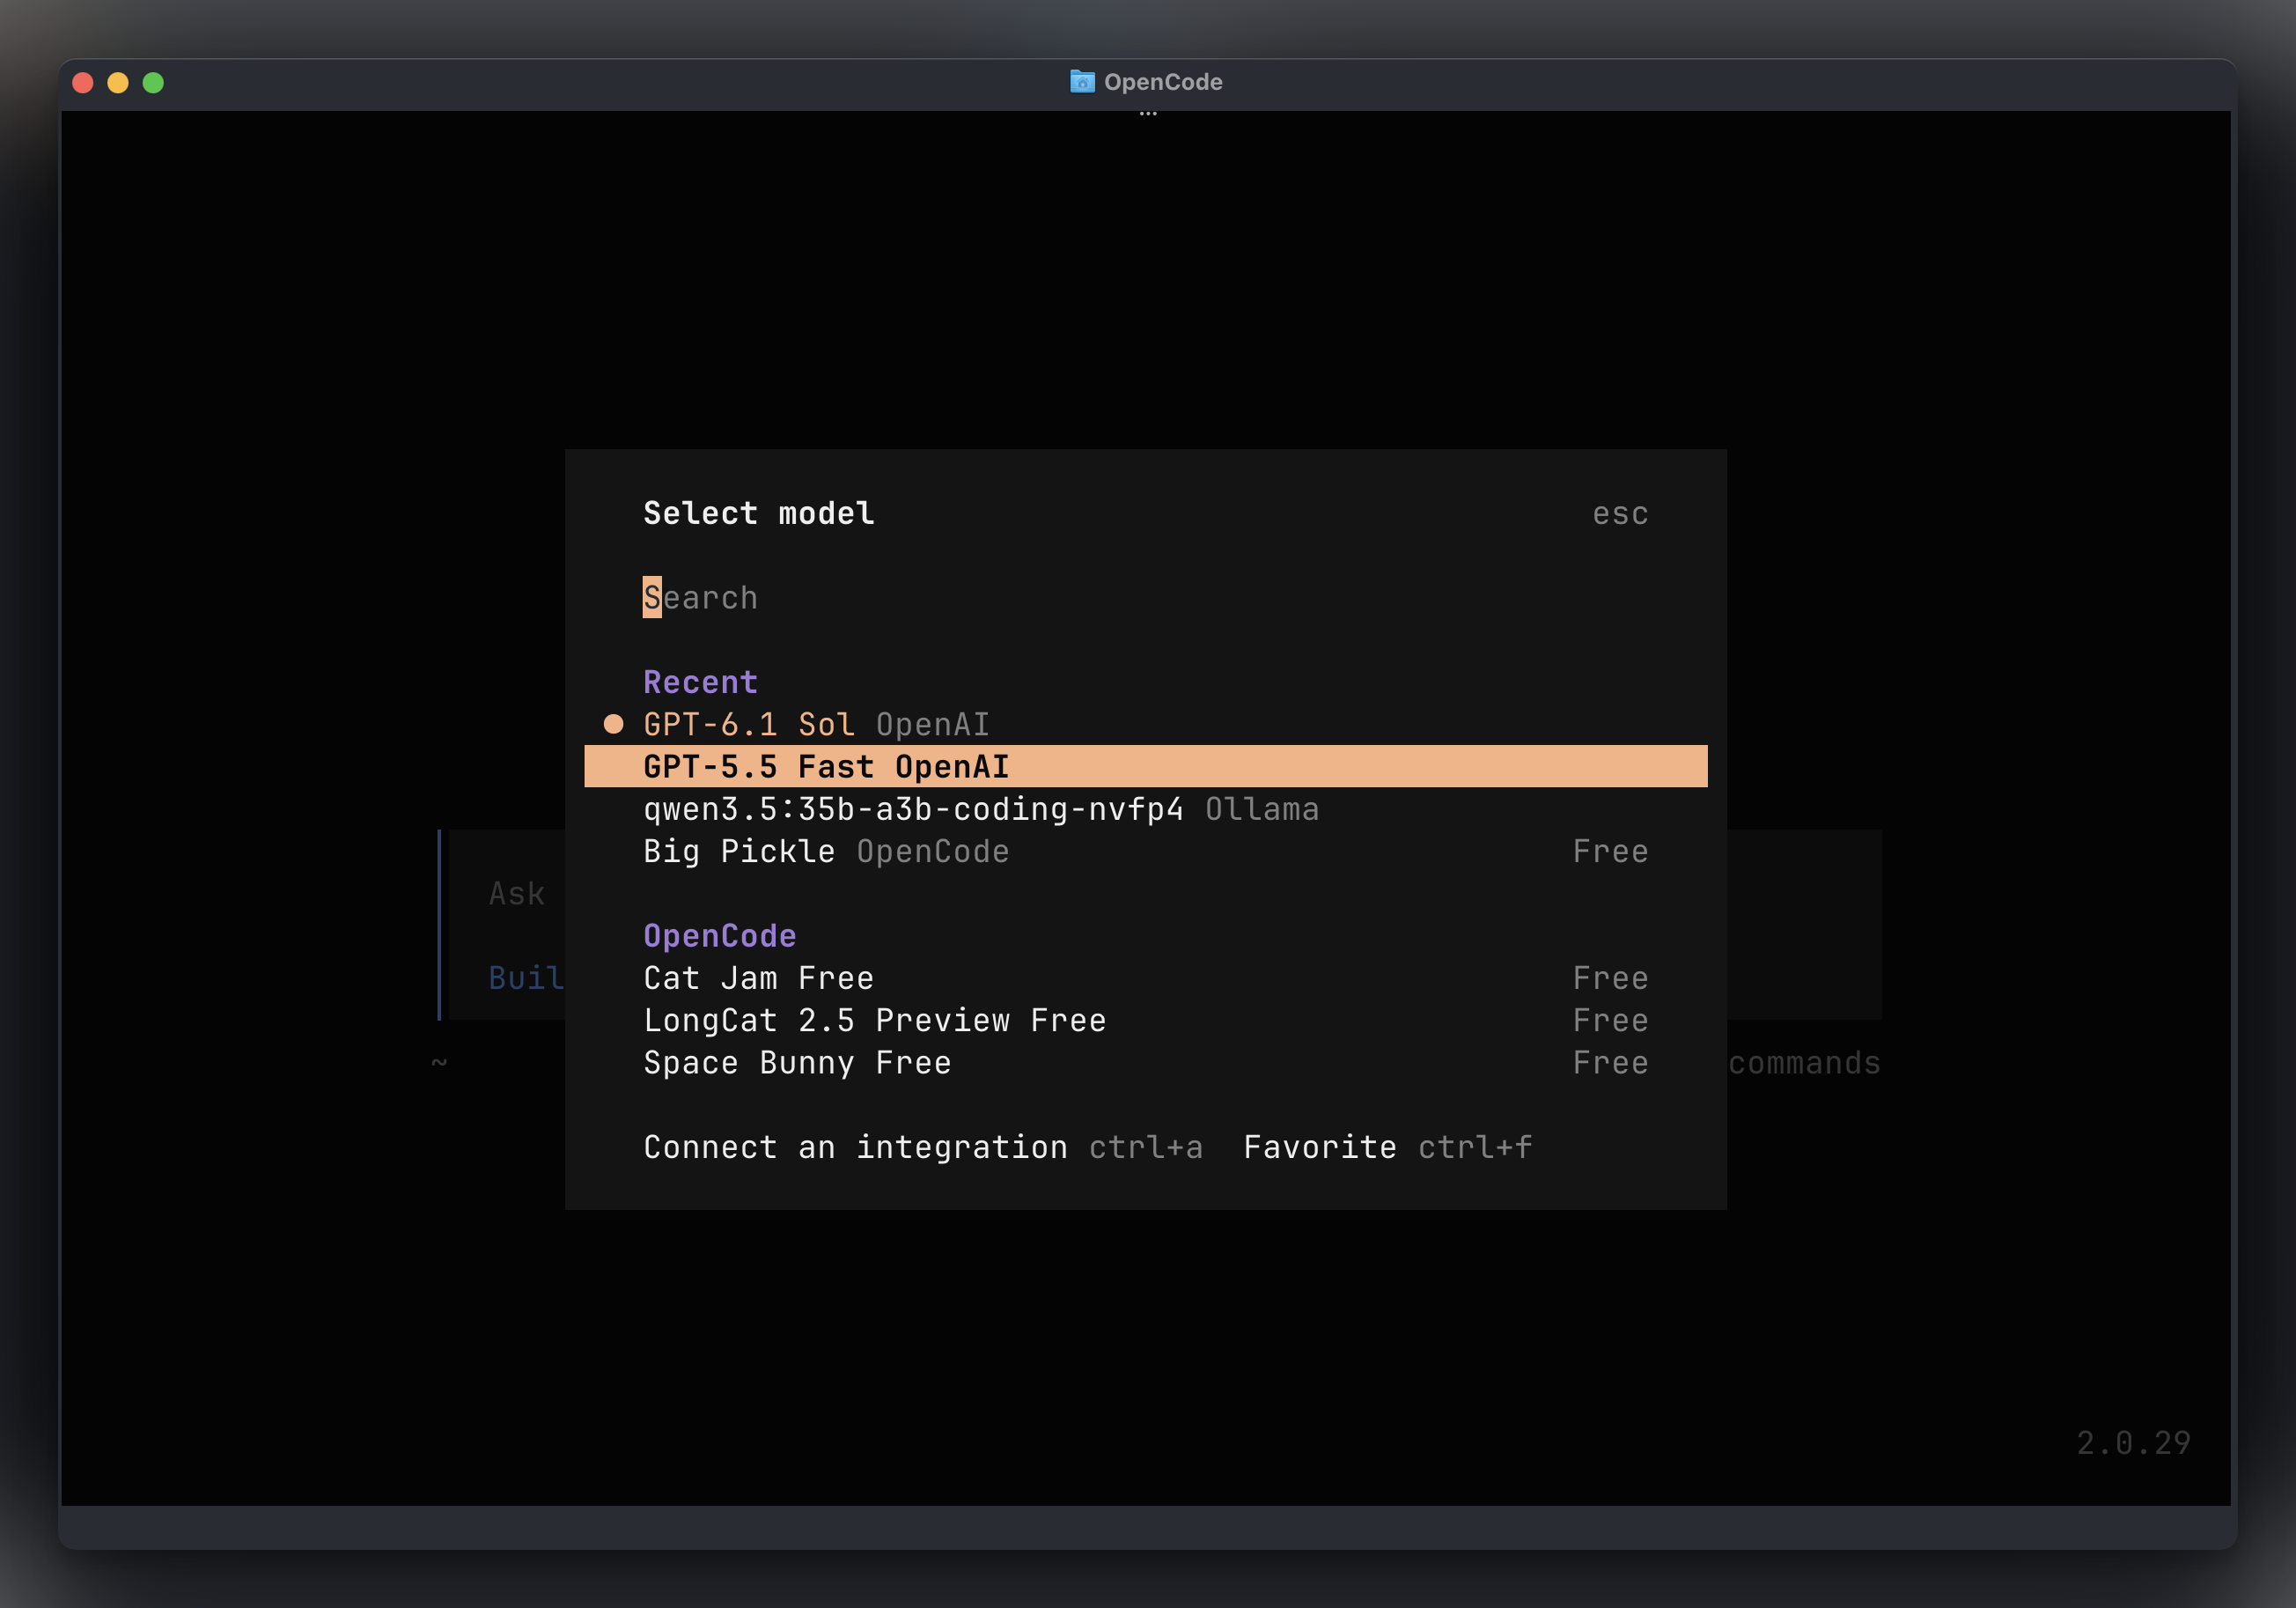Pick qwen3.5:35b-a3b-coding-nvfp4 Ollama model
2296x1608 pixels.
pos(1145,809)
